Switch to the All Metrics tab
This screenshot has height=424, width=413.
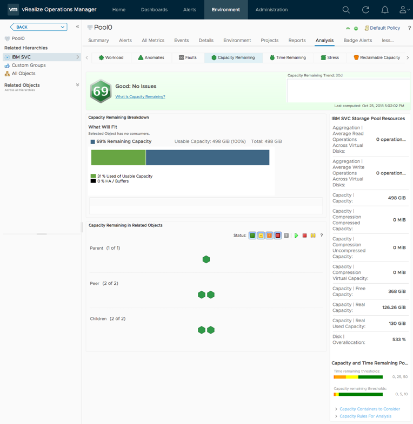coord(153,40)
